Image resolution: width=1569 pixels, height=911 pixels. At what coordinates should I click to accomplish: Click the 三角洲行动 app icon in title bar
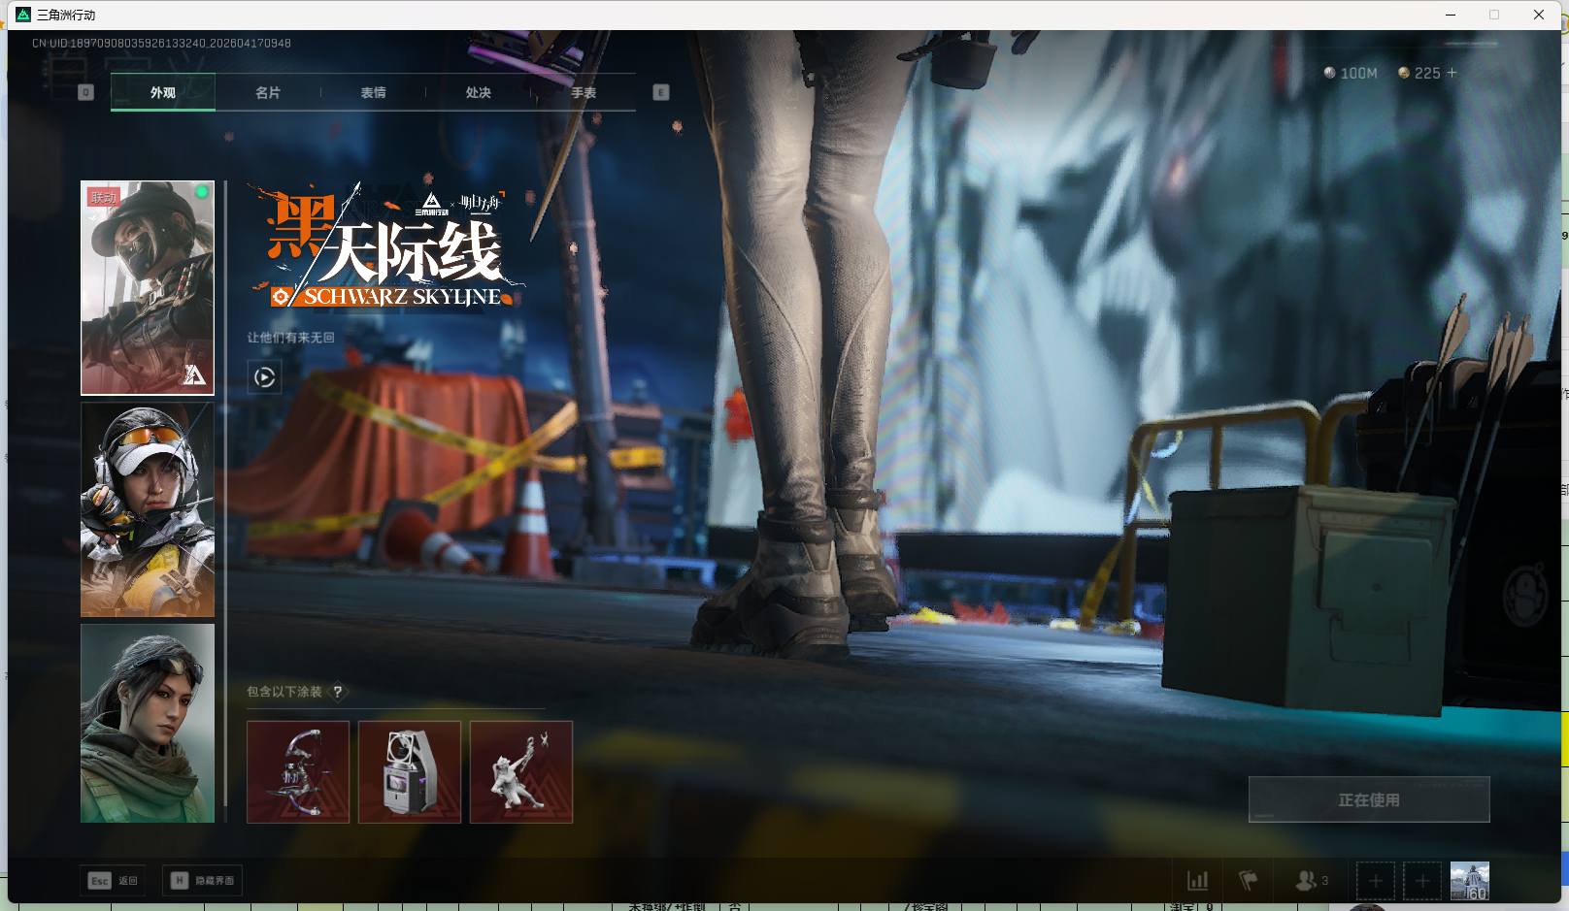[x=23, y=15]
